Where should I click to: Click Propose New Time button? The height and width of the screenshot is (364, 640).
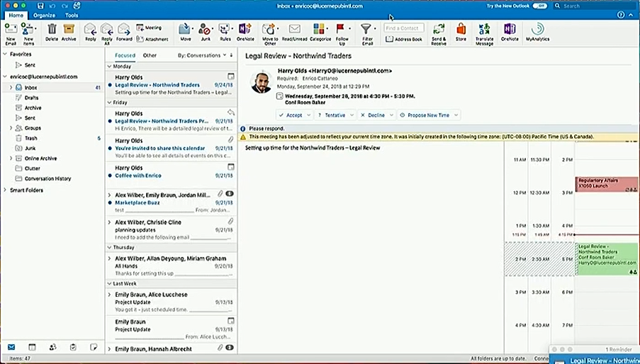(425, 115)
